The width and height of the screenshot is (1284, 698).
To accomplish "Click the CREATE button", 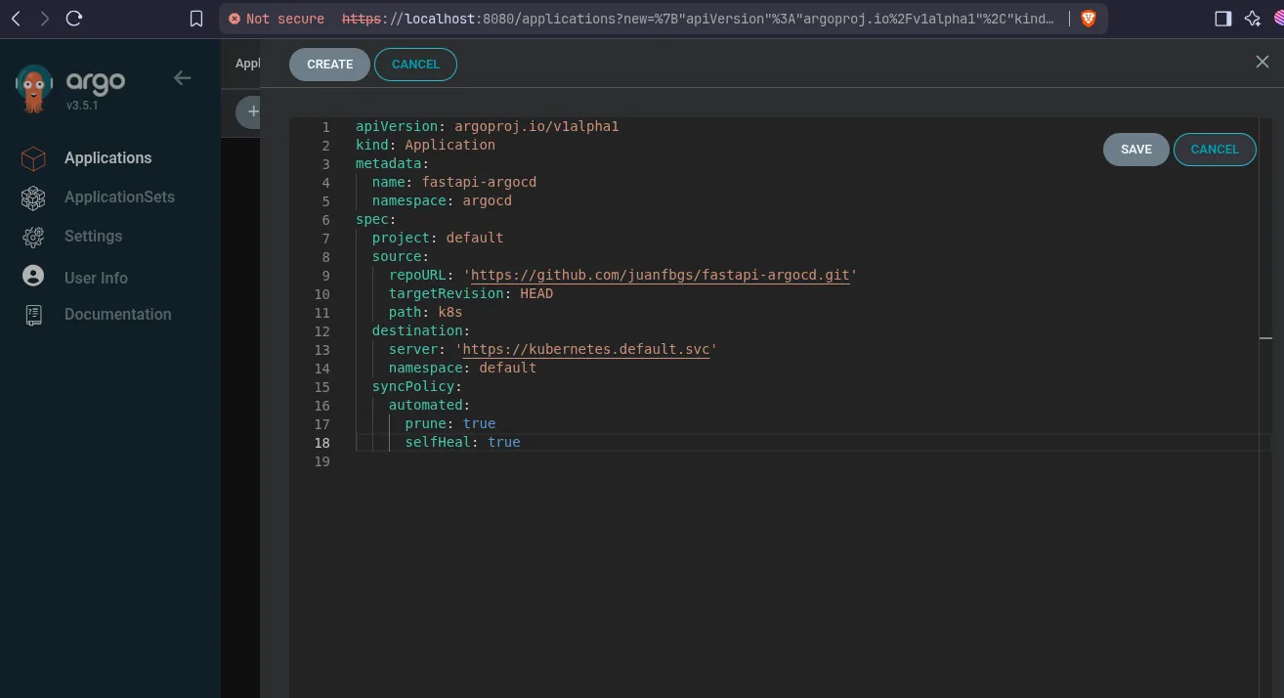I will [x=329, y=65].
